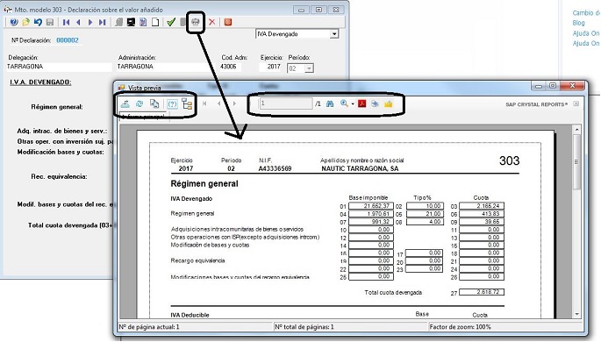Click the Delegación field TARRAGONA
This screenshot has height=342, width=601.
59,67
